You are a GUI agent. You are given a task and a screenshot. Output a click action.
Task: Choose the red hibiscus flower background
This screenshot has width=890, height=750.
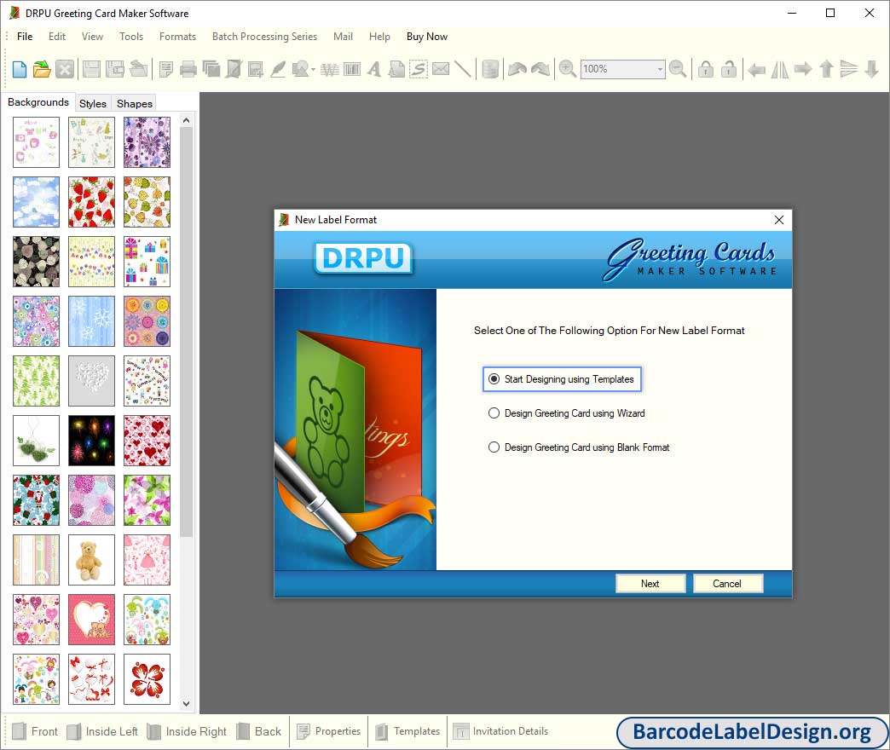coord(147,679)
